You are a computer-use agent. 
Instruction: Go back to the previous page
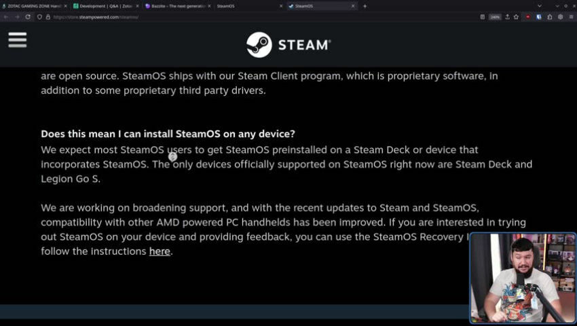coord(6,17)
